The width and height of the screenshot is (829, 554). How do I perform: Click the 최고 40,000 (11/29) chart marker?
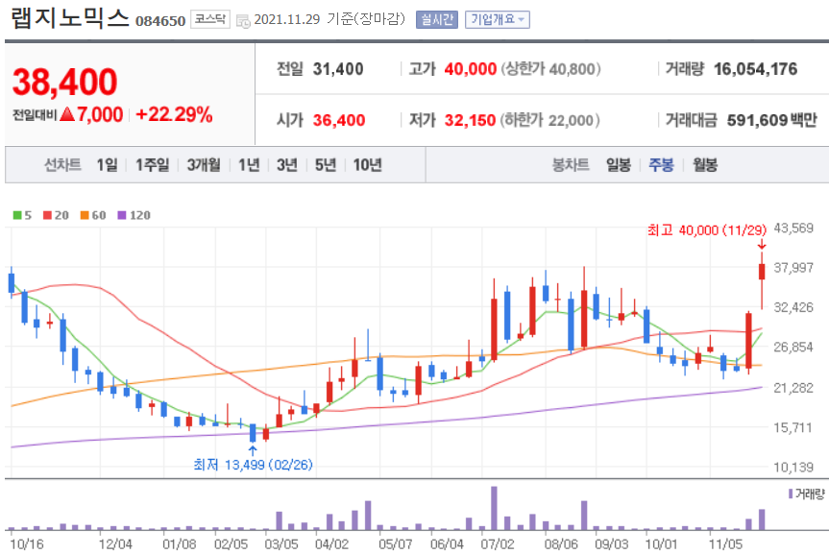[x=707, y=230]
